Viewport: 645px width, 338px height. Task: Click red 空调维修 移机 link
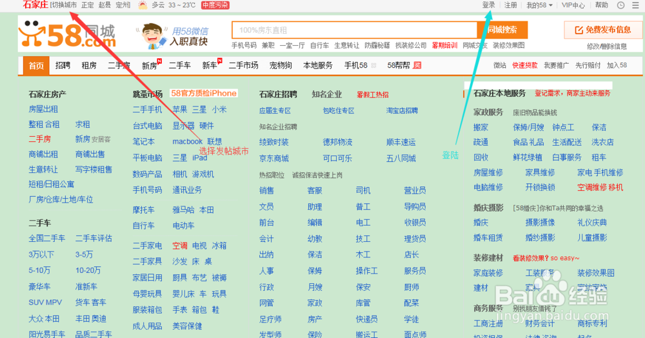(600, 188)
